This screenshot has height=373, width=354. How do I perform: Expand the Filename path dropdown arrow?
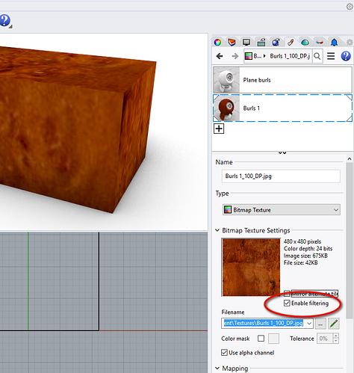(309, 324)
